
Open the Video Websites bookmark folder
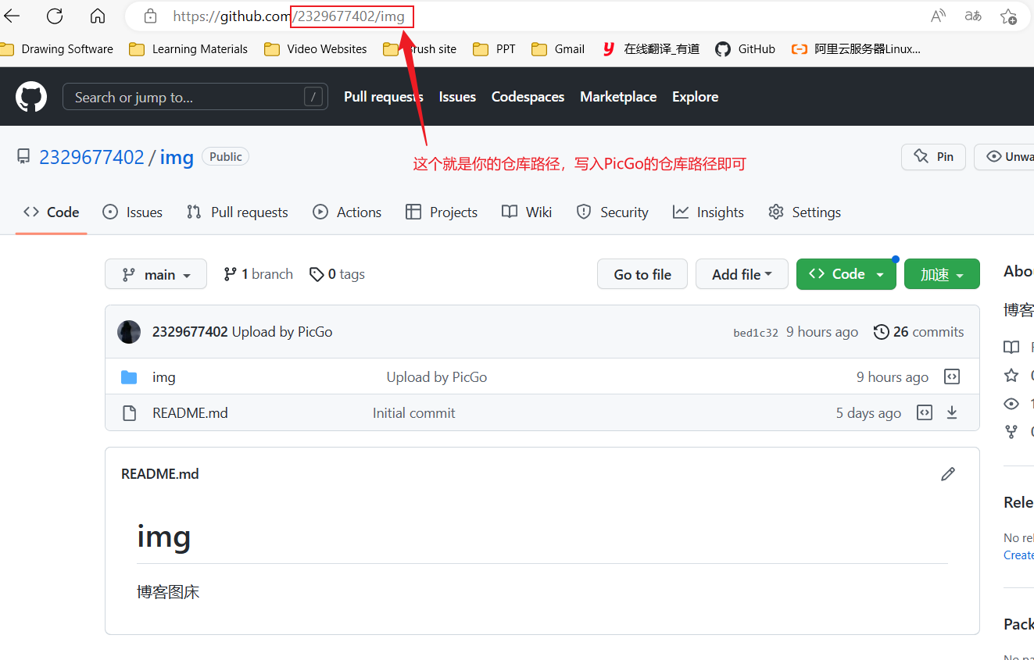[x=316, y=49]
